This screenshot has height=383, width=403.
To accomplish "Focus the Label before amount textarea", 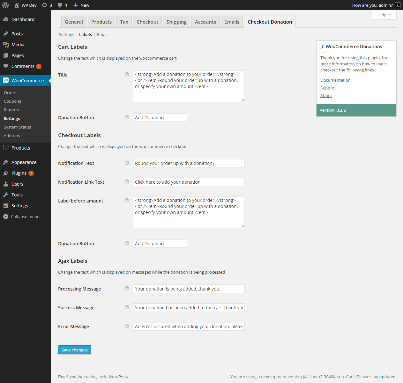I will pyautogui.click(x=189, y=212).
